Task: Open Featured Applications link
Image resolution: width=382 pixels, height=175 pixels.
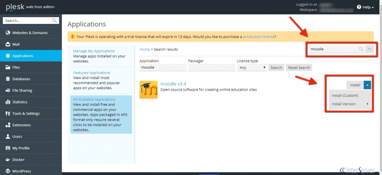Action: pyautogui.click(x=92, y=73)
